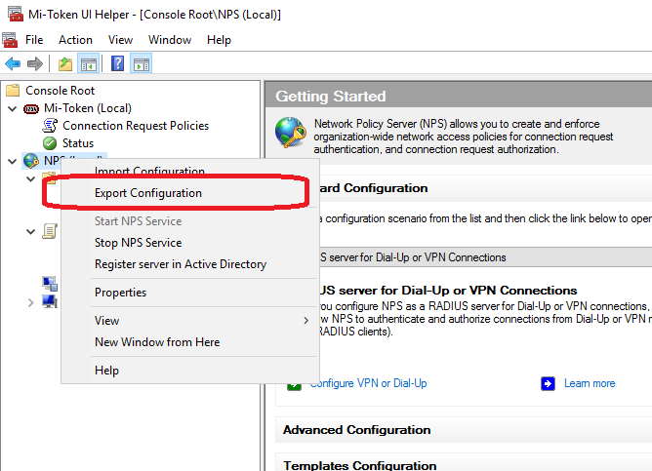Collapse the NPS (Local) tree node
652x471 pixels.
(13, 161)
